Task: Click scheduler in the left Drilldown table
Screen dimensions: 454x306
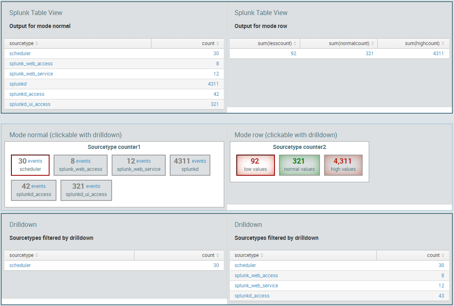Action: coord(20,265)
